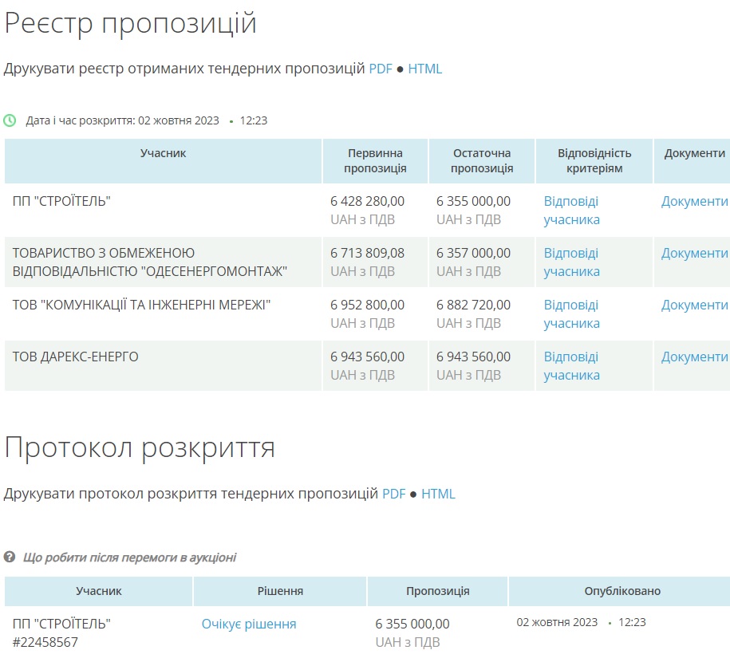Screen dimensions: 730x658
Task: Click the 'Остаточна пропозиція' column header
Action: (x=482, y=160)
